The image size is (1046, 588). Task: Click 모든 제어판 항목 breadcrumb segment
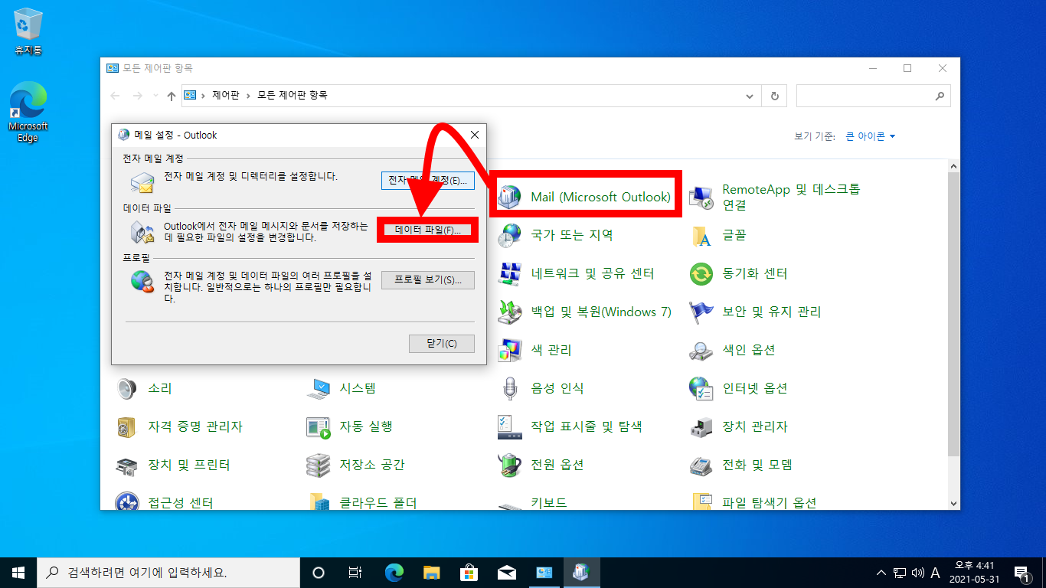point(293,96)
